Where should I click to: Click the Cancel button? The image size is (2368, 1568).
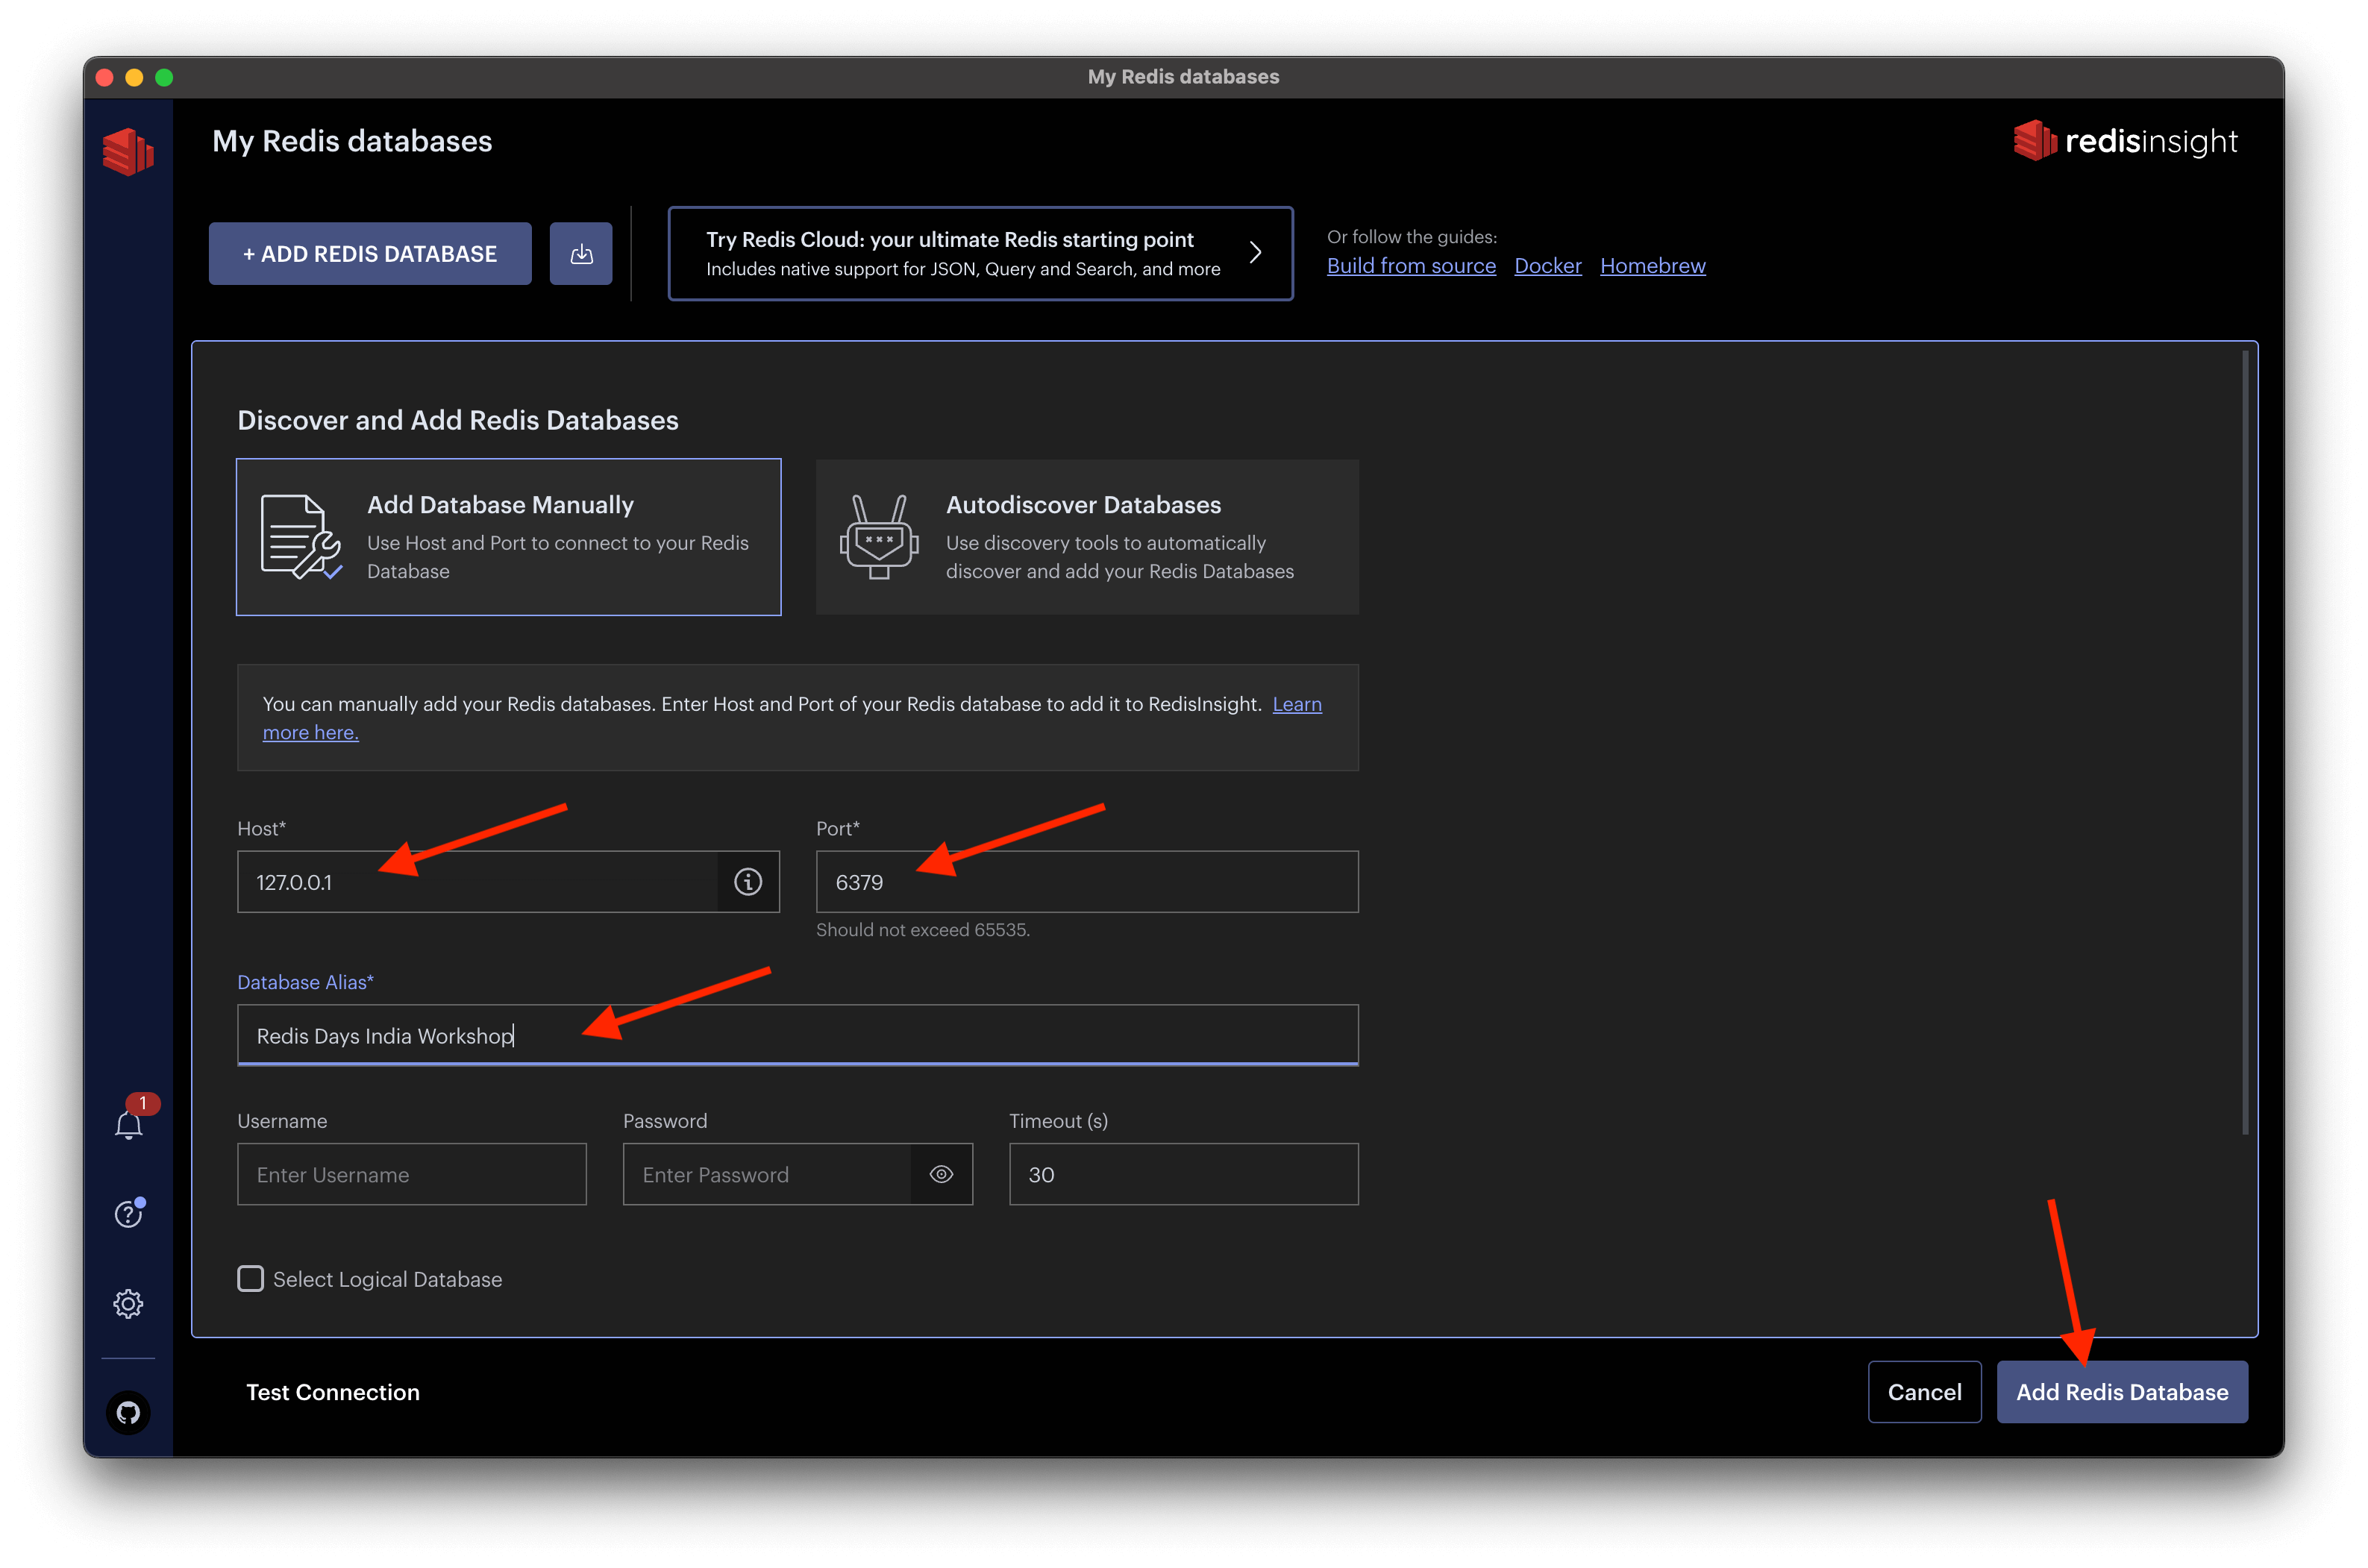(1924, 1392)
